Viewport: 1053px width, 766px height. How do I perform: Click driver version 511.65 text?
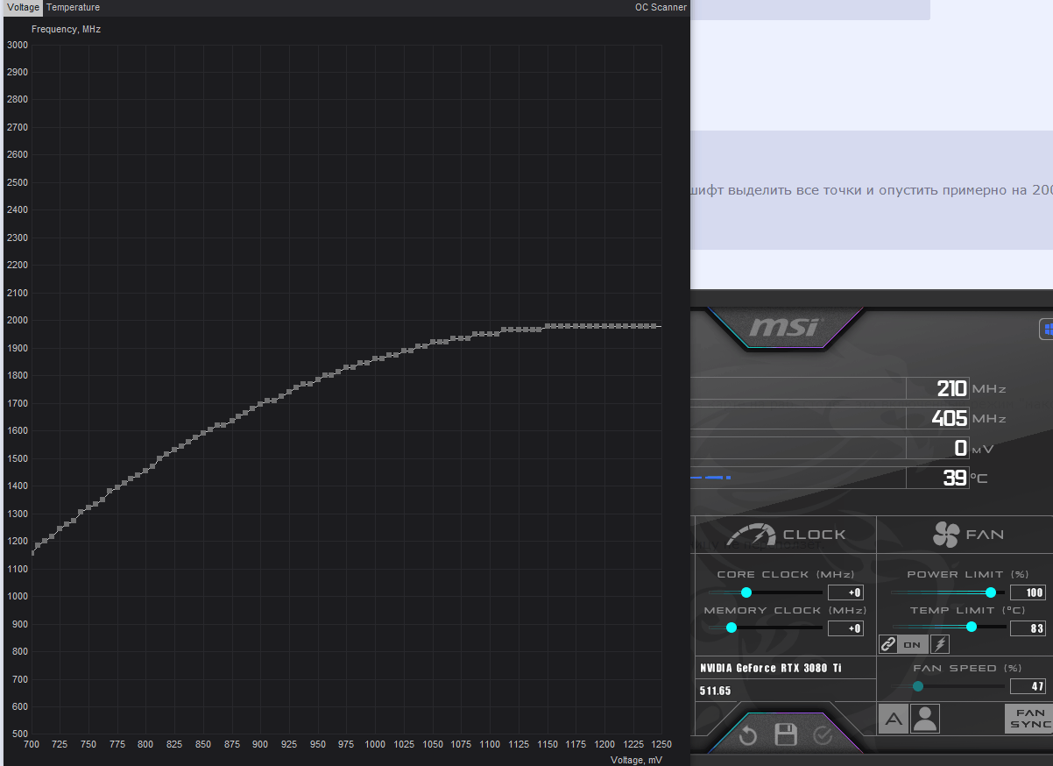coord(716,691)
